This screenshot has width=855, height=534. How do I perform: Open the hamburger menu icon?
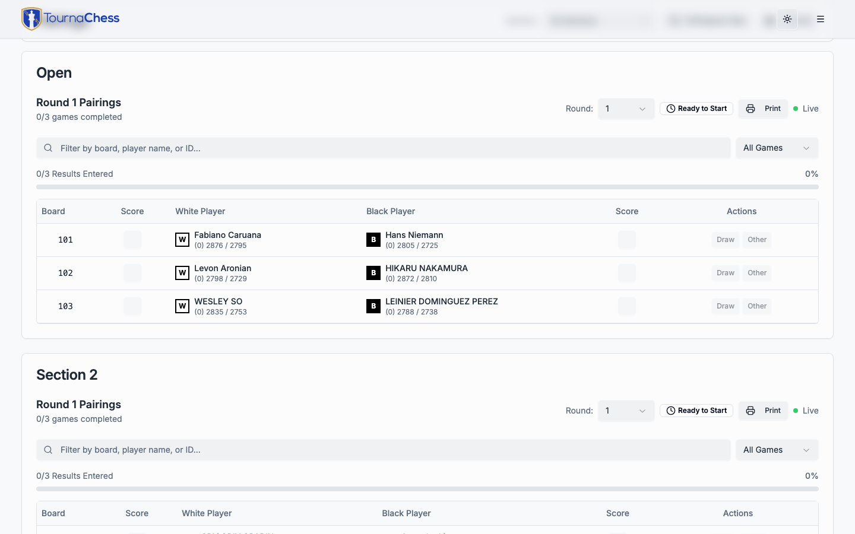point(821,19)
